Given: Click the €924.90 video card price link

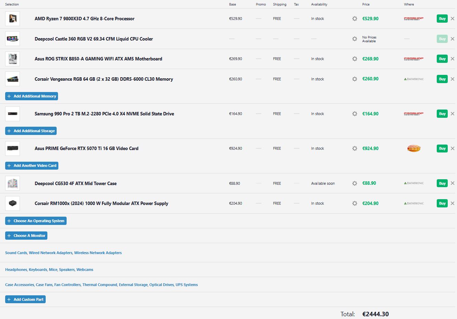Looking at the screenshot, I should (370, 148).
